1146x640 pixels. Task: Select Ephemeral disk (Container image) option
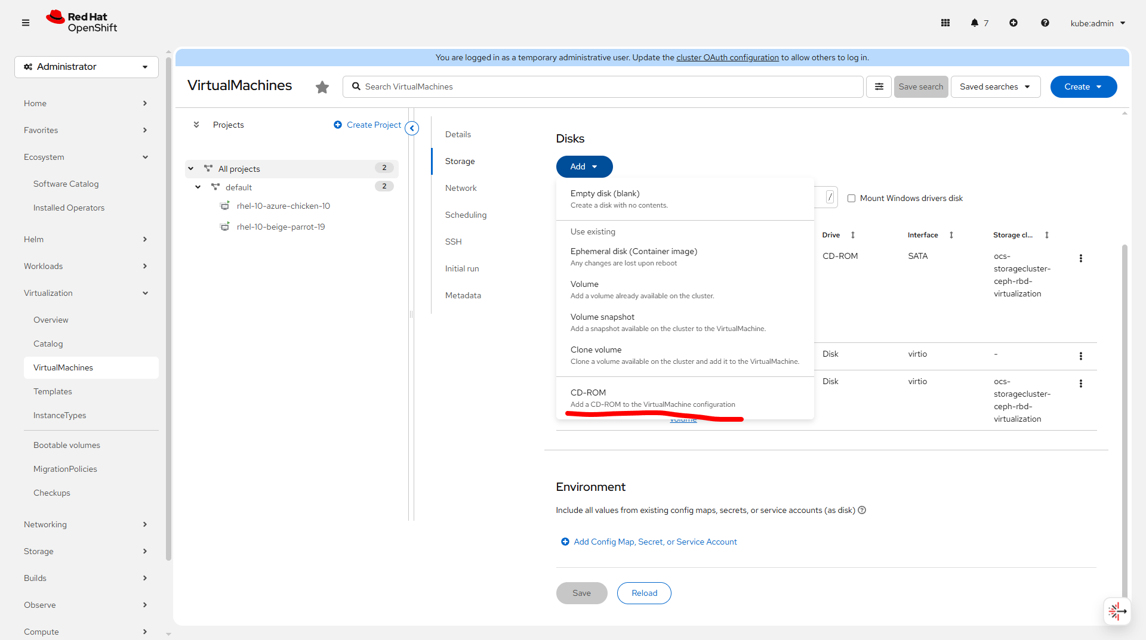click(685, 257)
